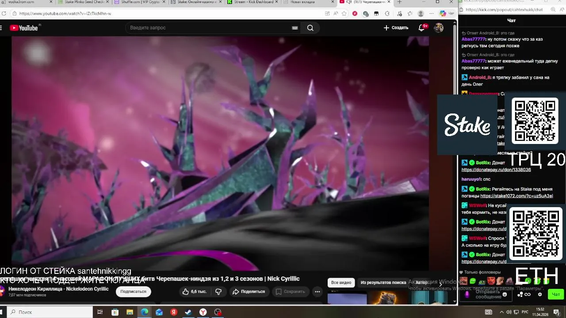
Task: Open the YouTube account avatar menu
Action: pos(439,28)
